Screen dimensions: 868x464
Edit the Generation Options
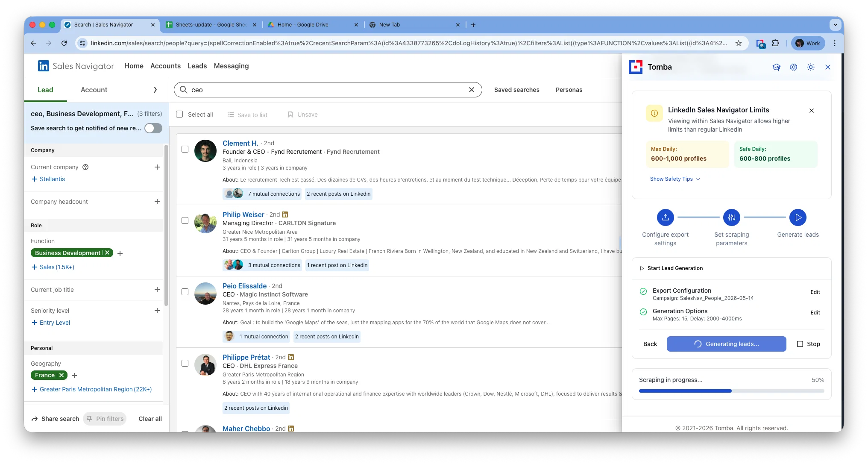point(815,313)
